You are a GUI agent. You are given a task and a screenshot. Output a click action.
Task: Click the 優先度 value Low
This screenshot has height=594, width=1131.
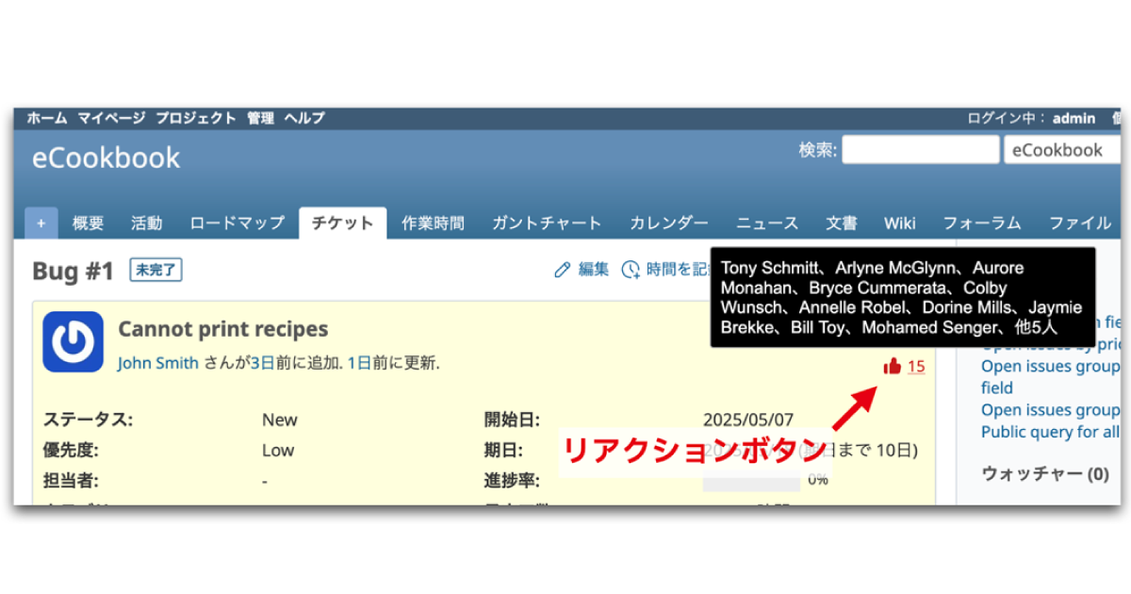[278, 451]
